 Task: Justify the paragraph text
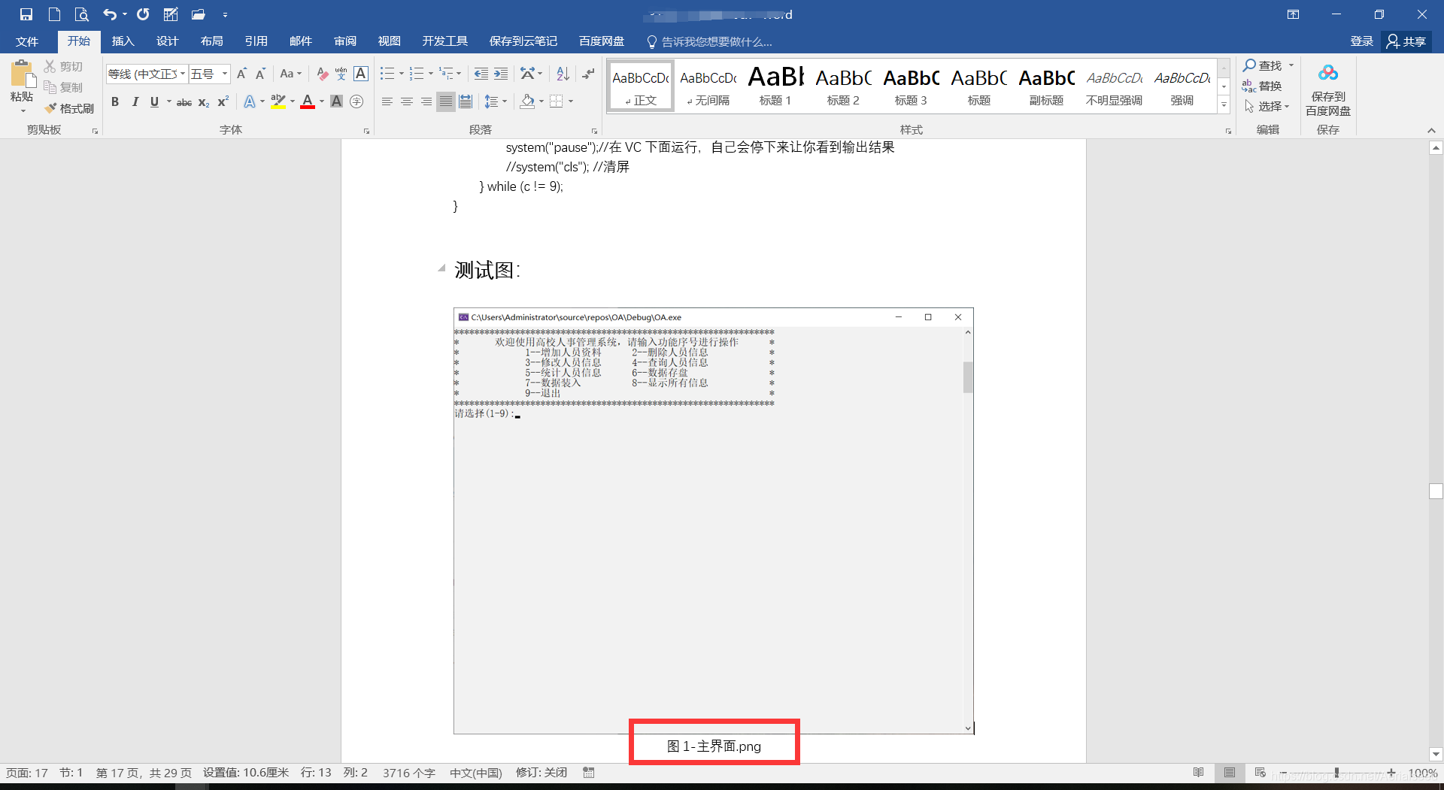(x=446, y=101)
